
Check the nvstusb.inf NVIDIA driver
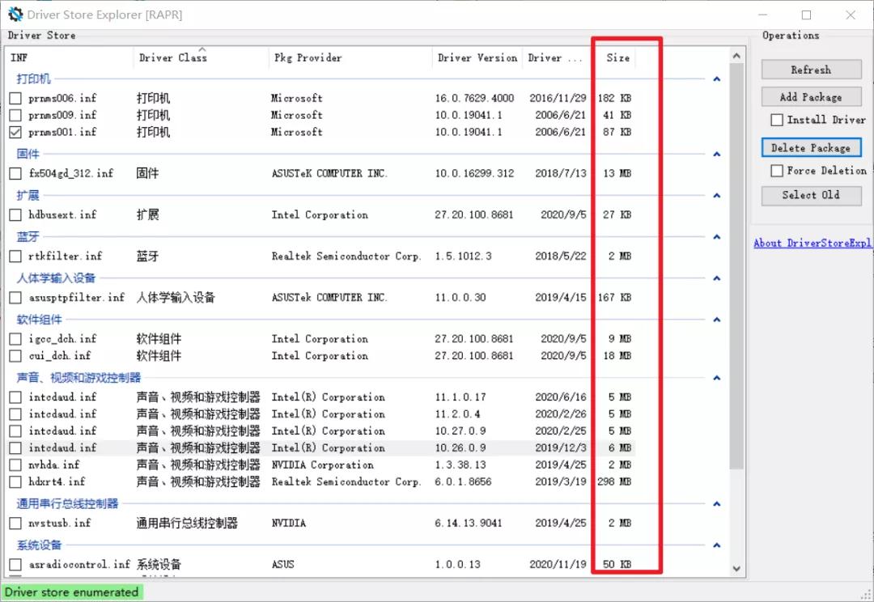pyautogui.click(x=14, y=523)
